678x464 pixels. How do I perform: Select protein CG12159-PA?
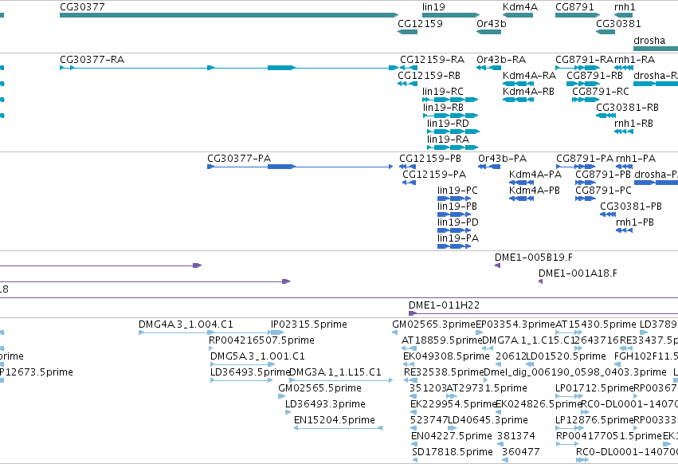point(409,183)
